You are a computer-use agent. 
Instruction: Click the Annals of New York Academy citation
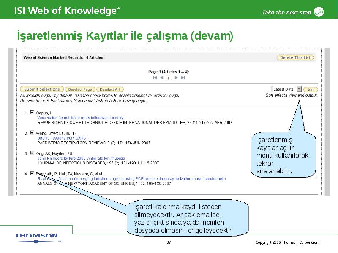[x=104, y=183]
